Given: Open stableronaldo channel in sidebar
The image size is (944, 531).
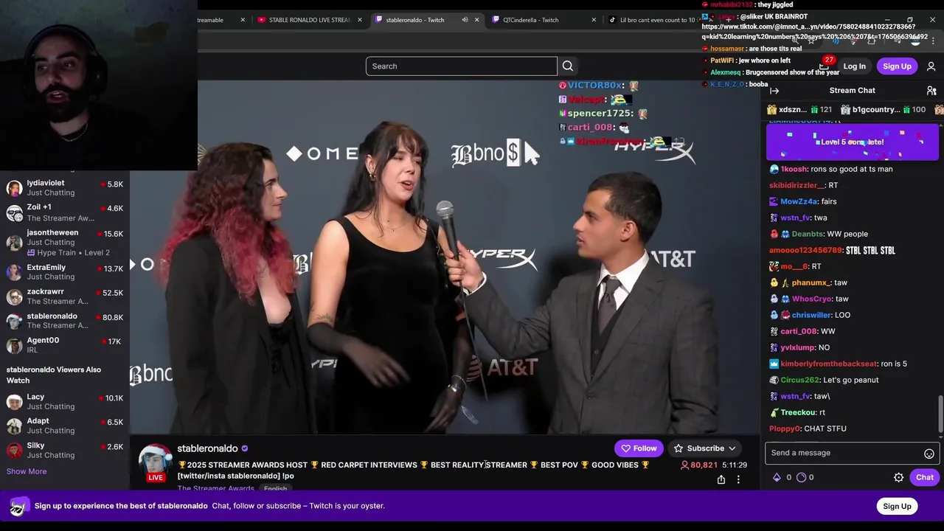Looking at the screenshot, I should click(x=65, y=320).
